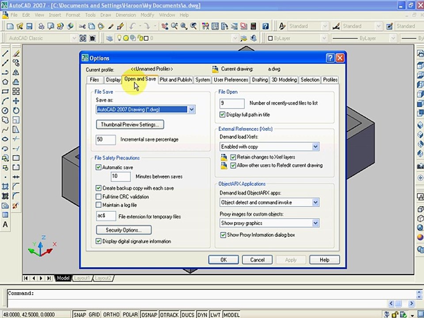Click the Undo arrow icon
Screen dimensions: 424x318
coord(132,26)
